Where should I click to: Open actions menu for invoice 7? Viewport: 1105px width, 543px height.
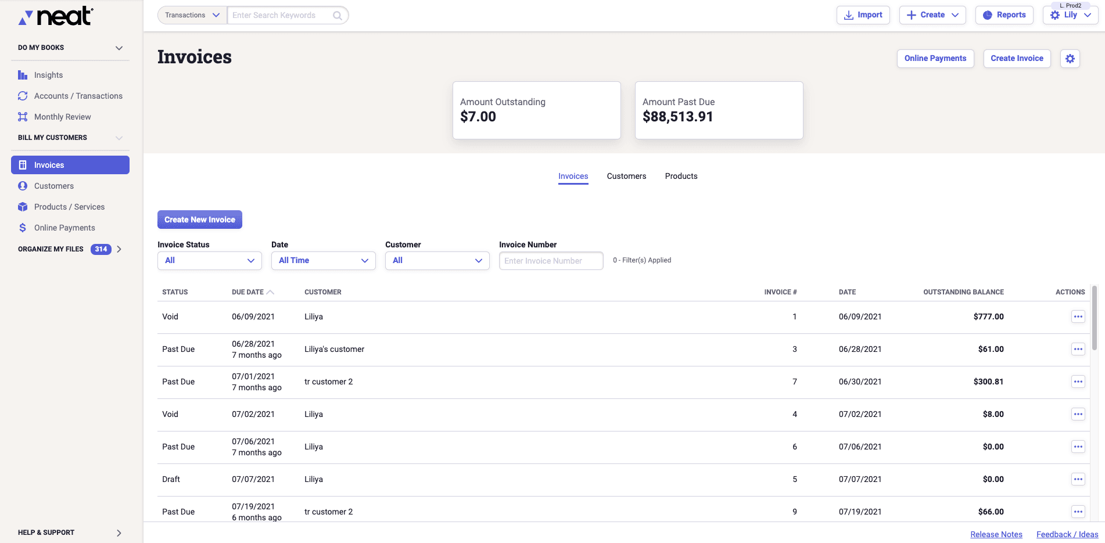1078,382
